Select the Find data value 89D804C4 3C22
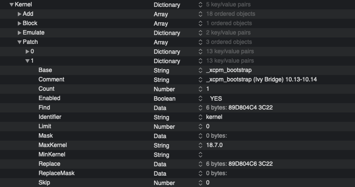Viewport: 355px width, 187px height. pos(250,108)
